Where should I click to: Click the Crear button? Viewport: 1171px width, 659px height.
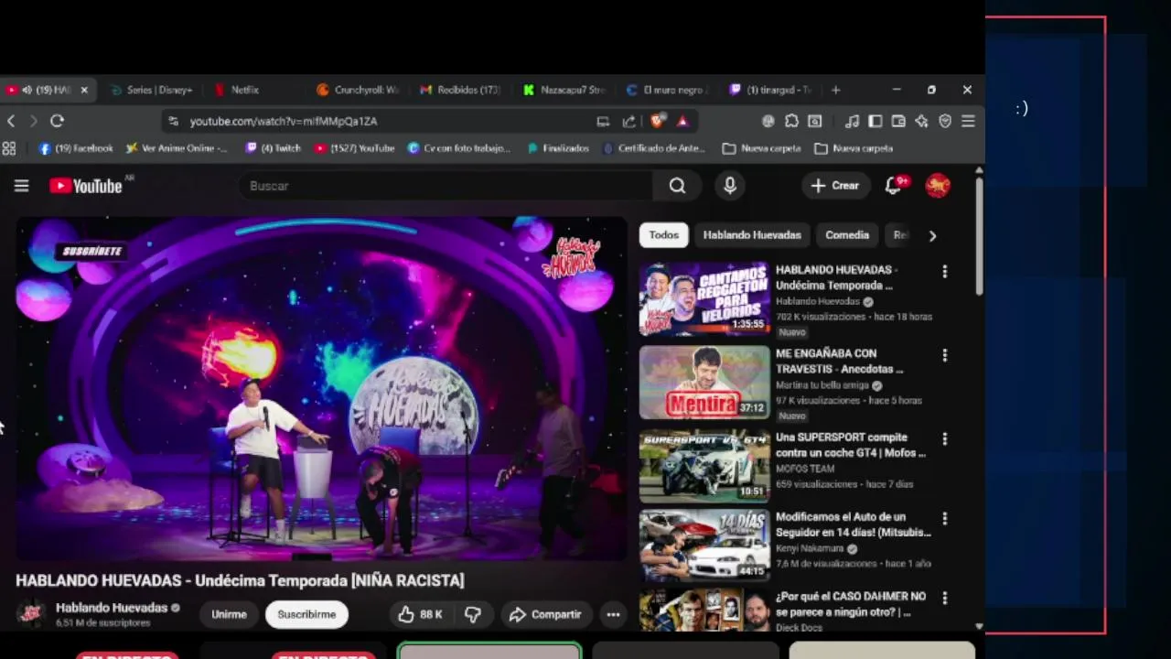(835, 186)
